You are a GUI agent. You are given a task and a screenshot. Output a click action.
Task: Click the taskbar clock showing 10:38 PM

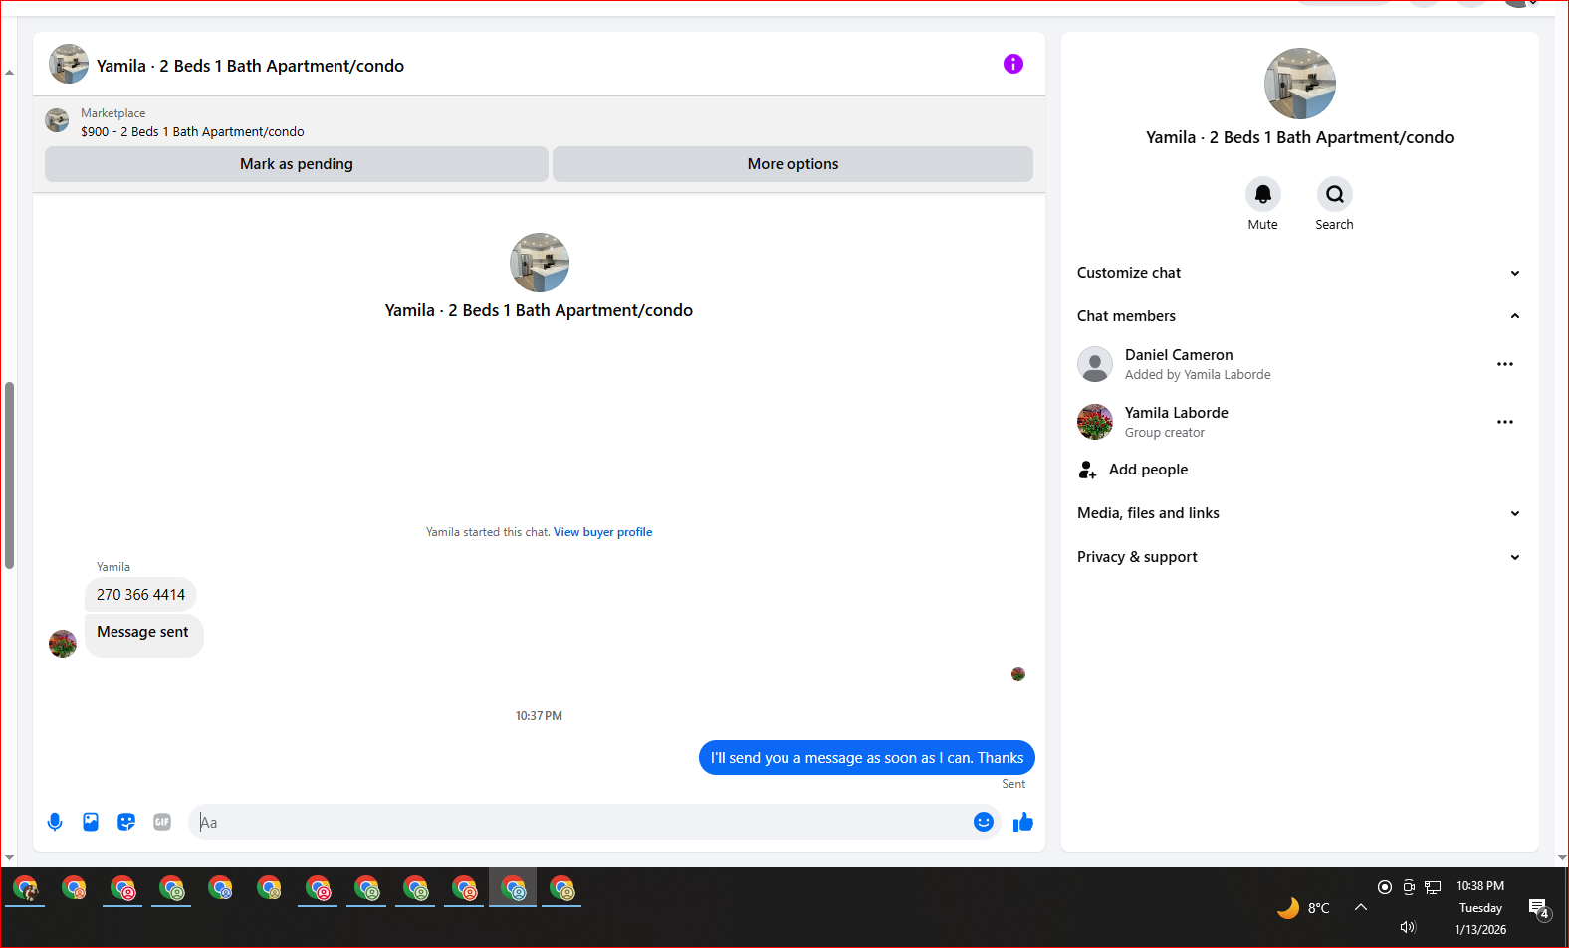point(1480,886)
